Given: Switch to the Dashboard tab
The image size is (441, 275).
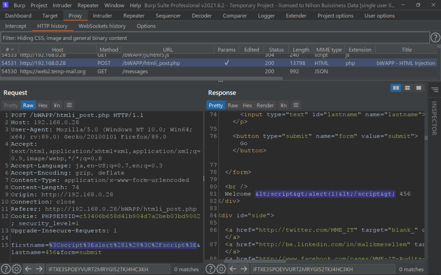Looking at the screenshot, I should (x=18, y=16).
